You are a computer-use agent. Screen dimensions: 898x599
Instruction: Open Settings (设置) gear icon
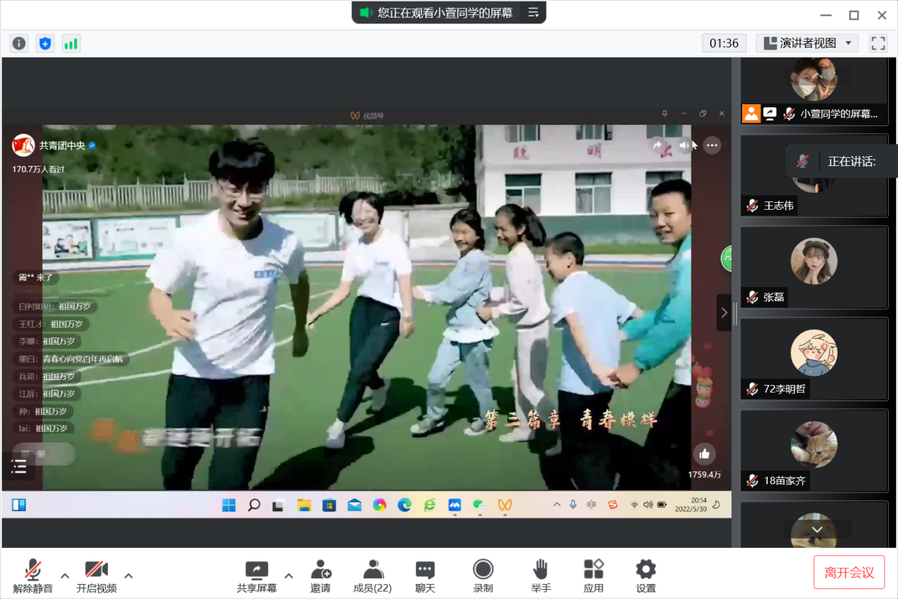(x=646, y=576)
